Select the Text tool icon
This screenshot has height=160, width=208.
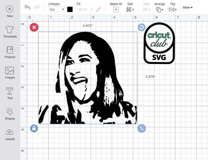coord(9,91)
